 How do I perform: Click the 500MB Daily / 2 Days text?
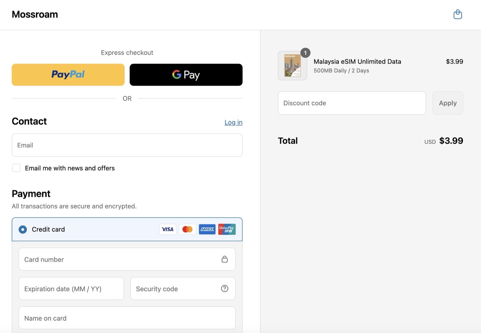[341, 71]
